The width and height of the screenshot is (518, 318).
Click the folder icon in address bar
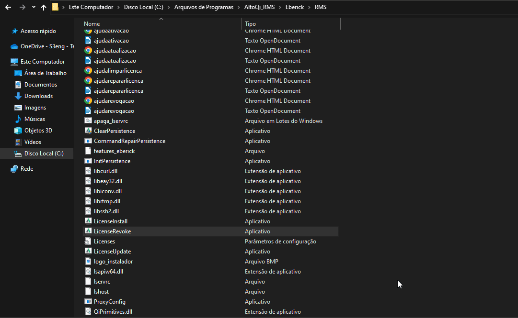pos(56,7)
